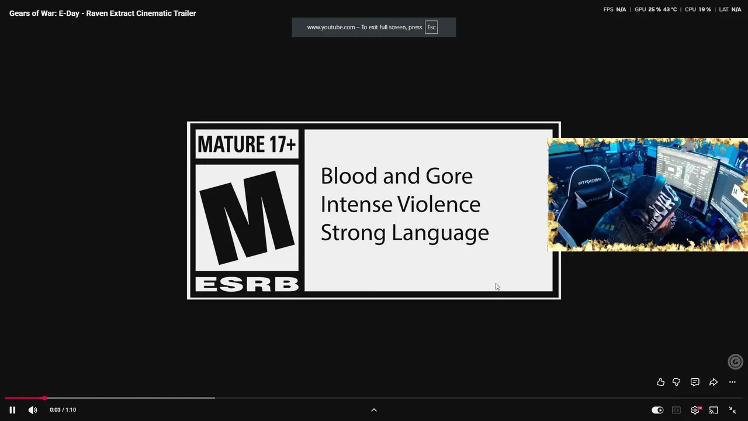Click the GPU usage and temperature readout
Image resolution: width=748 pixels, height=421 pixels.
point(656,9)
